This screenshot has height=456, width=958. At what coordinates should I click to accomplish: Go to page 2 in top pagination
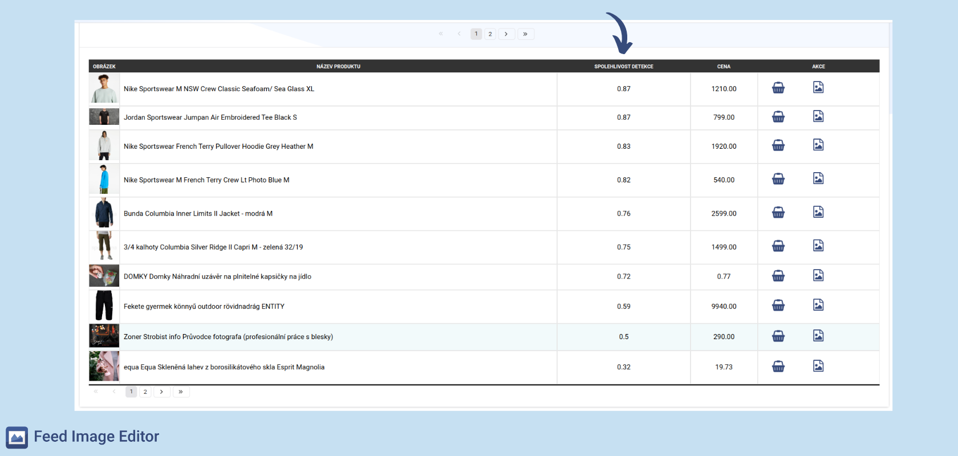490,34
